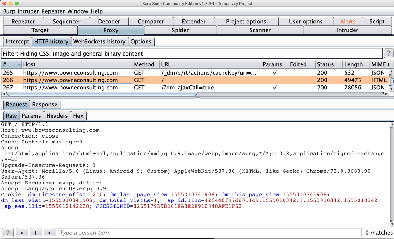Sort by the # column arrow
The width and height of the screenshot is (394, 239).
pyautogui.click(x=19, y=64)
